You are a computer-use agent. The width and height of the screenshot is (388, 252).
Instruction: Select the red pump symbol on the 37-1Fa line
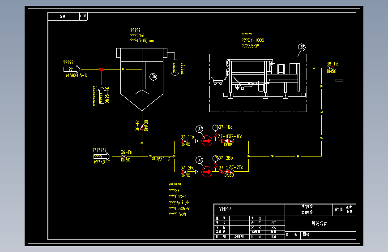207,141
